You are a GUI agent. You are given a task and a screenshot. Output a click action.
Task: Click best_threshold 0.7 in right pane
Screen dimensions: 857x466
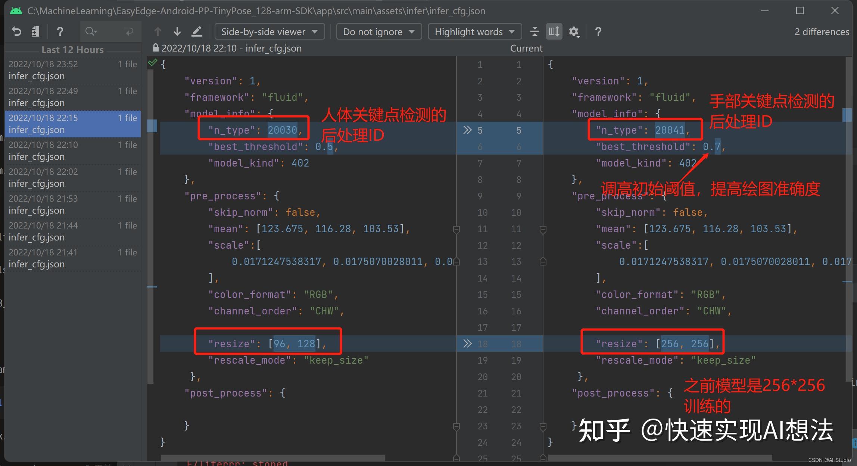point(711,146)
